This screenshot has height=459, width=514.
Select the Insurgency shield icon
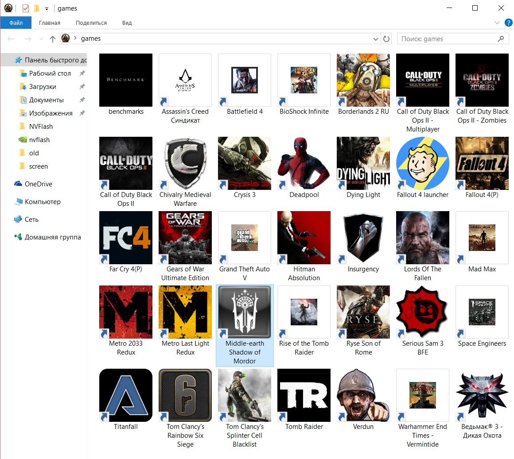coord(363,238)
